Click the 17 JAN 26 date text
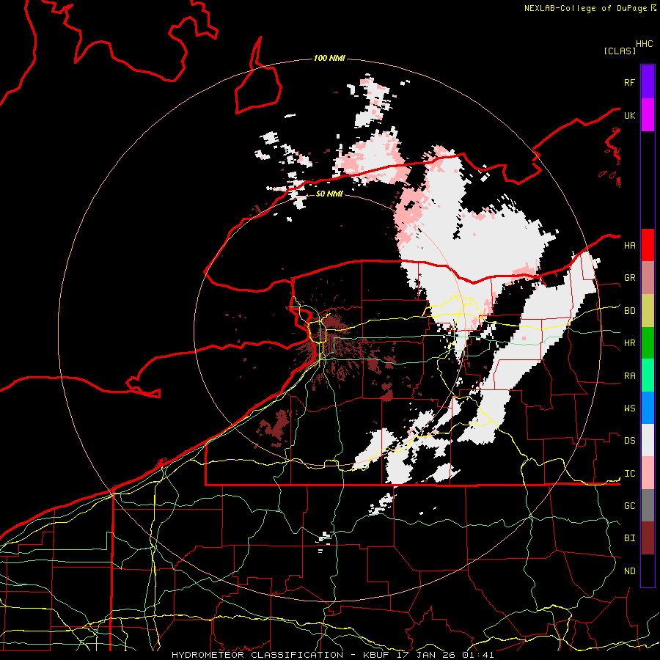The image size is (660, 660). 428,655
